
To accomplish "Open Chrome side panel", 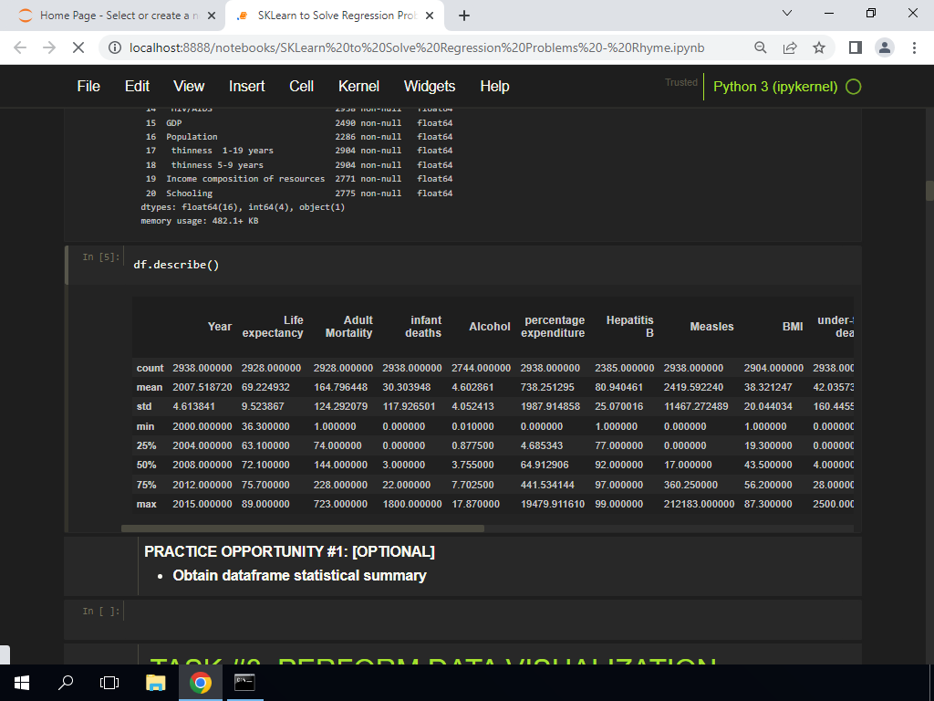I will click(x=856, y=47).
